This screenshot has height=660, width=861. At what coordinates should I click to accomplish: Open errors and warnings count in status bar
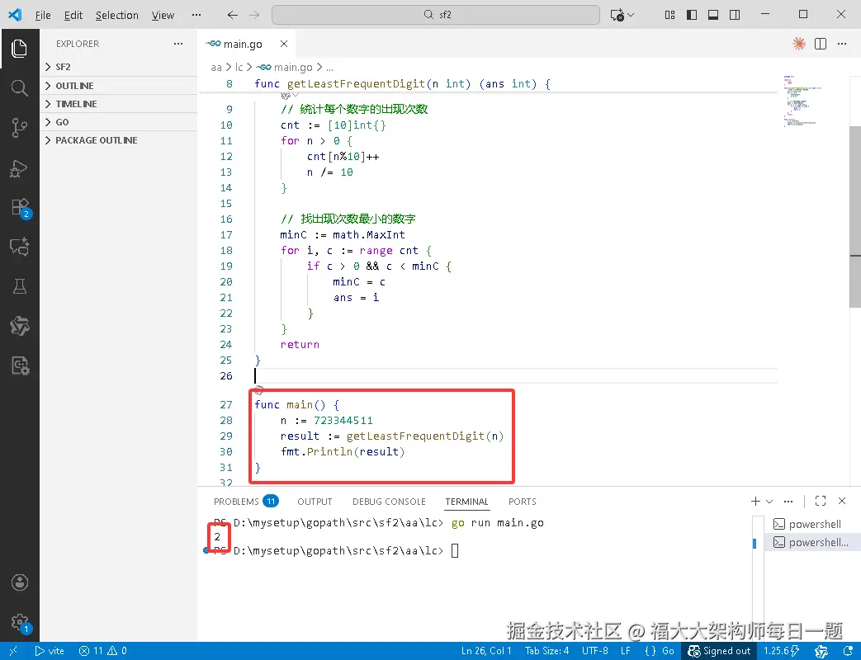pyautogui.click(x=102, y=651)
